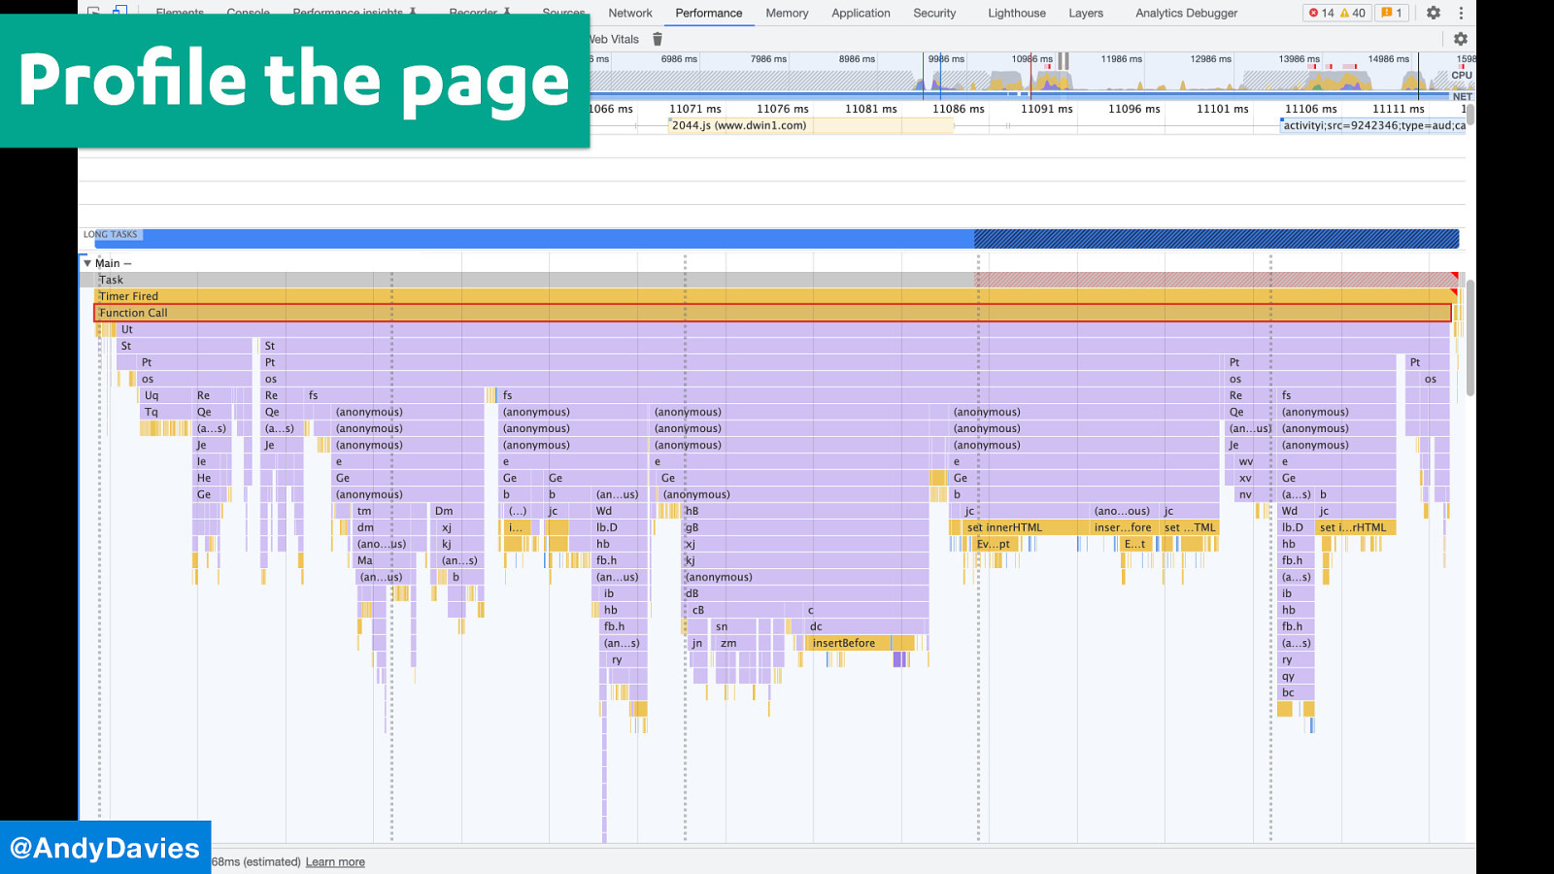Open the Layers tab
The image size is (1554, 874).
[1086, 13]
